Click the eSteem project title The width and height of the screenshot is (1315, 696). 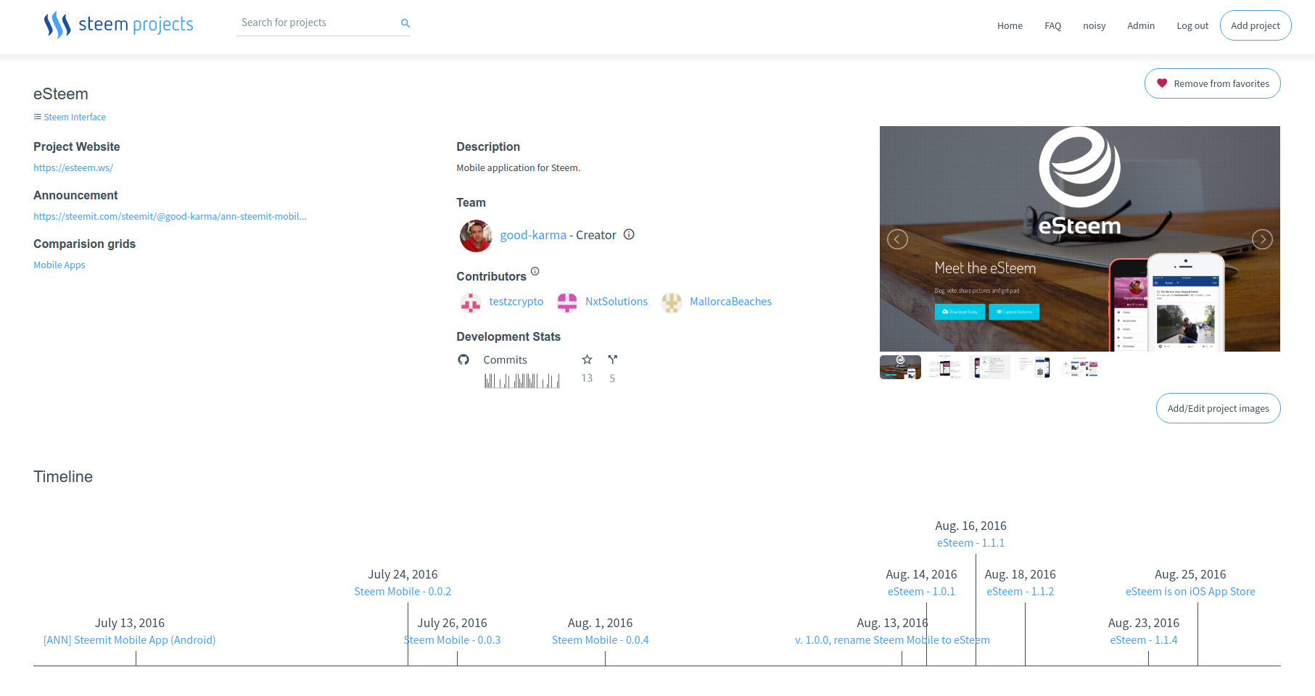click(61, 94)
